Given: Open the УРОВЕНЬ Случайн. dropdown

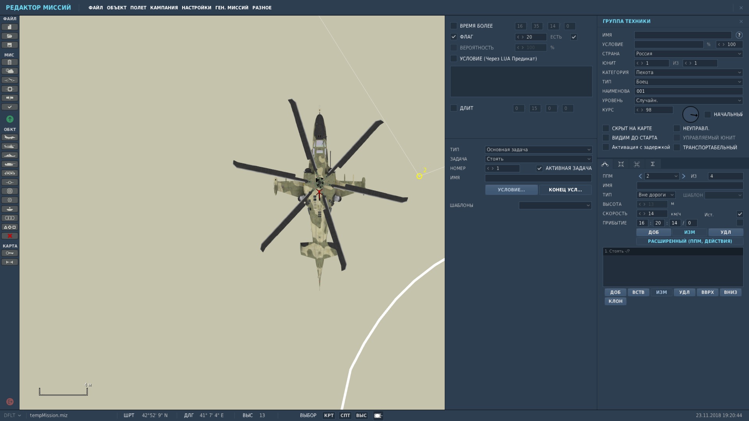Looking at the screenshot, I should [689, 101].
